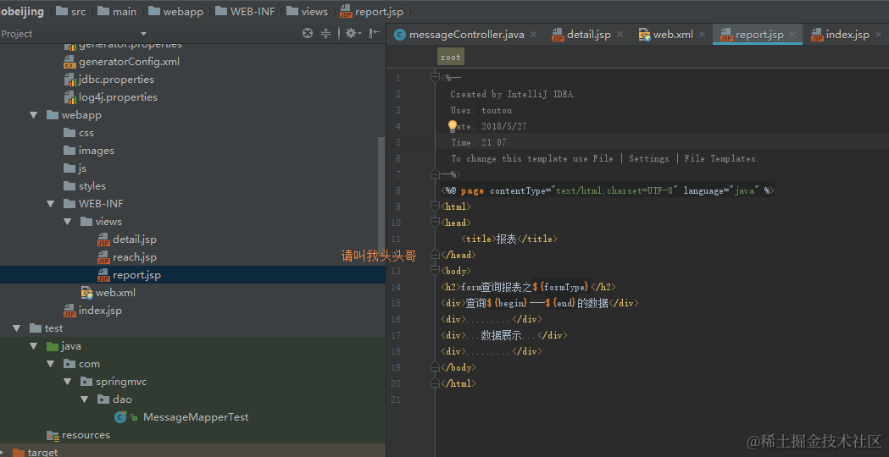Click the WEB-INF breadcrumb in navigation bar
Viewport: 889px width, 457px height.
(x=245, y=11)
